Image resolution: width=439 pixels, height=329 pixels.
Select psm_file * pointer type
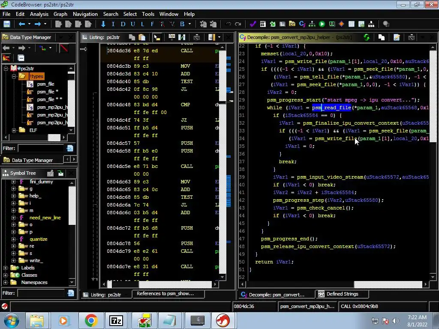48,92
